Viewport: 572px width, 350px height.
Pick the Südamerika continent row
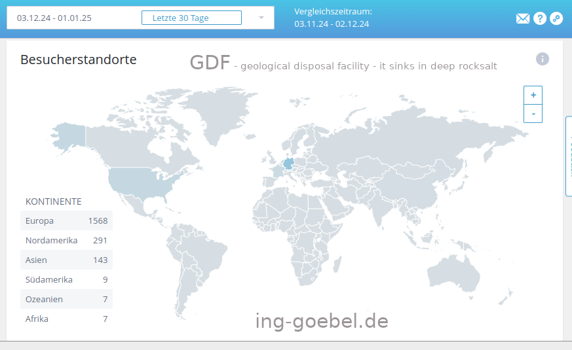pos(66,279)
